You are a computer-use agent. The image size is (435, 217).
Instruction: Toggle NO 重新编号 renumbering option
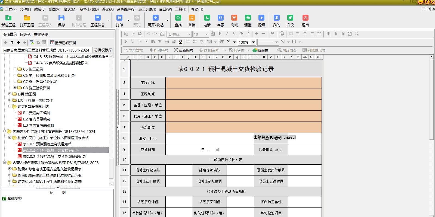click(x=184, y=50)
